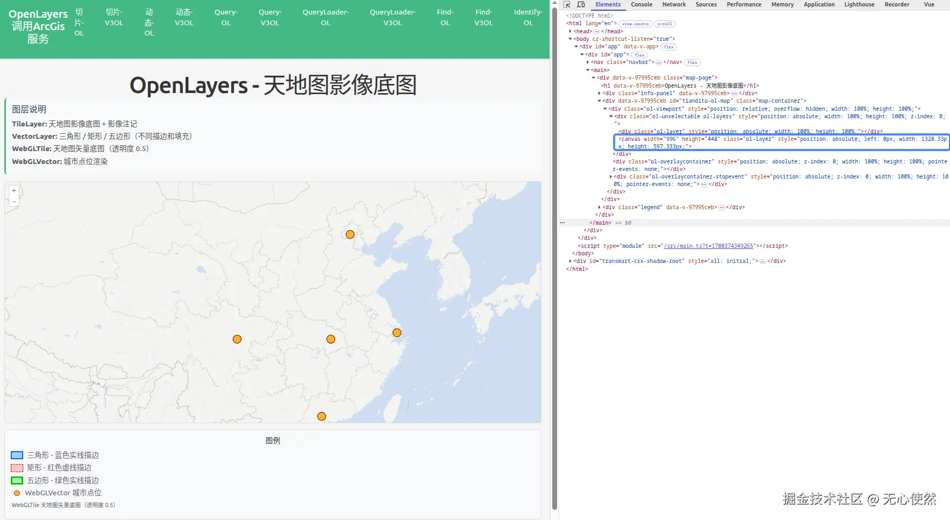Zoom in the map with the plus button
950x520 pixels.
(14, 191)
